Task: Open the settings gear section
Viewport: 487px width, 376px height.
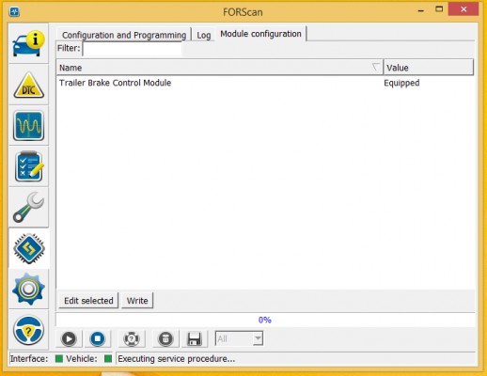Action: click(28, 289)
